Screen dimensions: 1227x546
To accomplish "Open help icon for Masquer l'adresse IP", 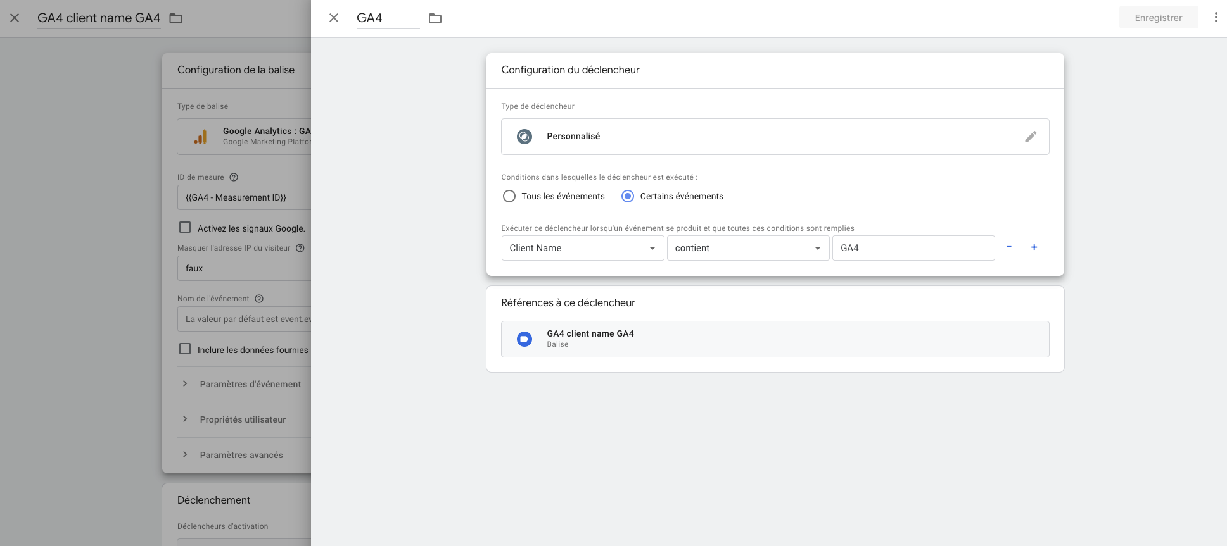I will 300,248.
